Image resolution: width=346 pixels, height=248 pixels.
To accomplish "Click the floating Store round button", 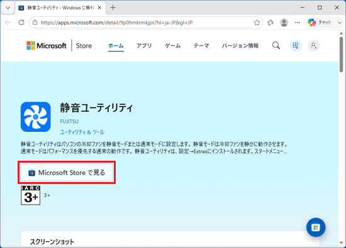I will coord(316,227).
